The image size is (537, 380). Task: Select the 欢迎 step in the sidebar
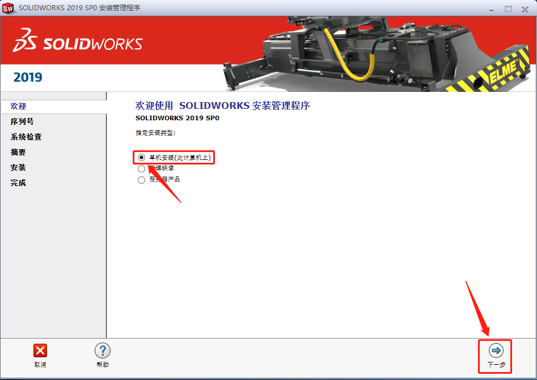tap(18, 106)
